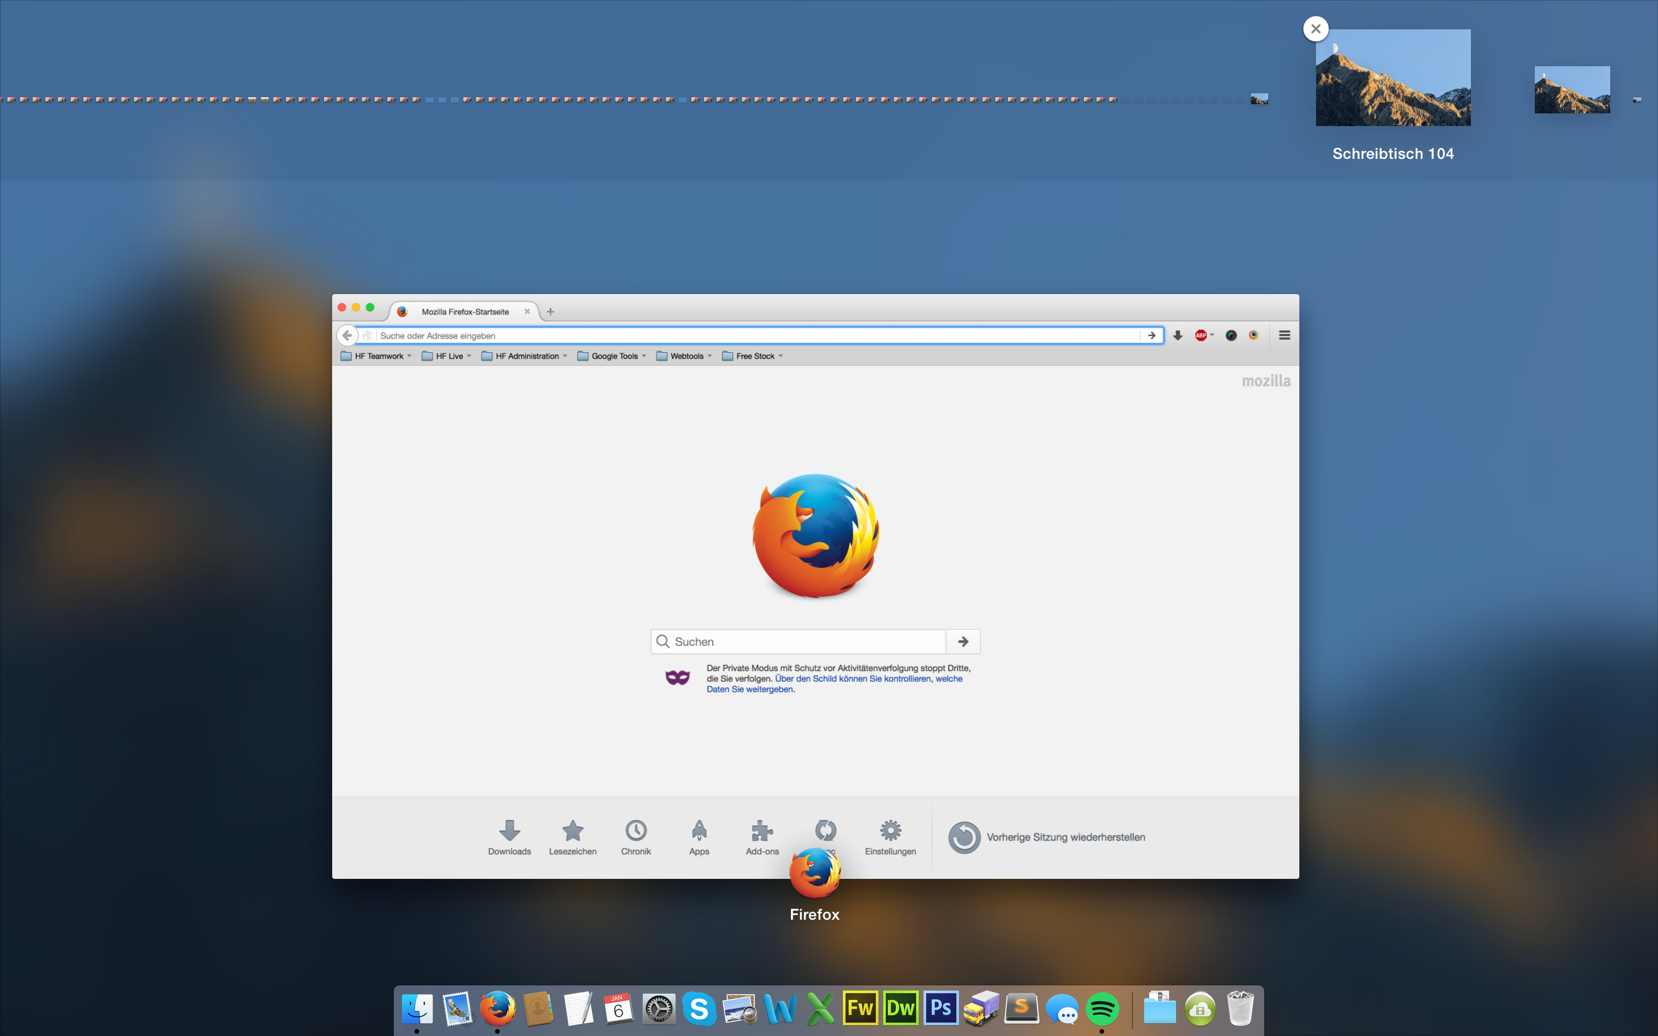Click the Suchen search field
This screenshot has width=1658, height=1036.
[x=798, y=641]
